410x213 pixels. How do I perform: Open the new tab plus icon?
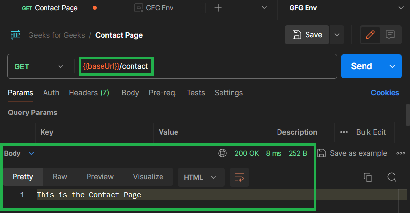pos(218,8)
